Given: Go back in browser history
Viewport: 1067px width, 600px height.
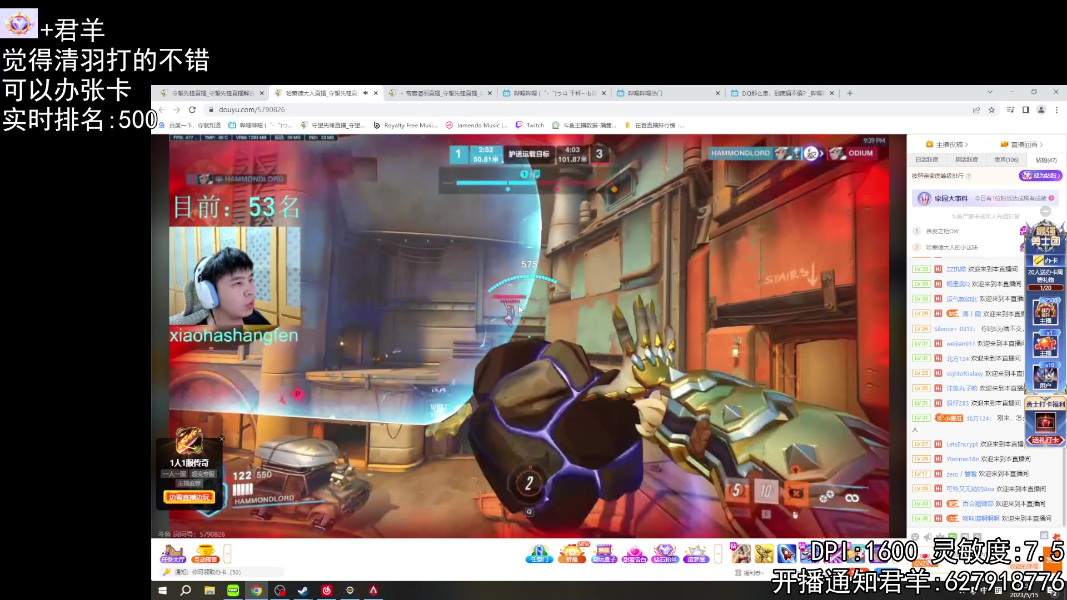Looking at the screenshot, I should click(x=162, y=110).
